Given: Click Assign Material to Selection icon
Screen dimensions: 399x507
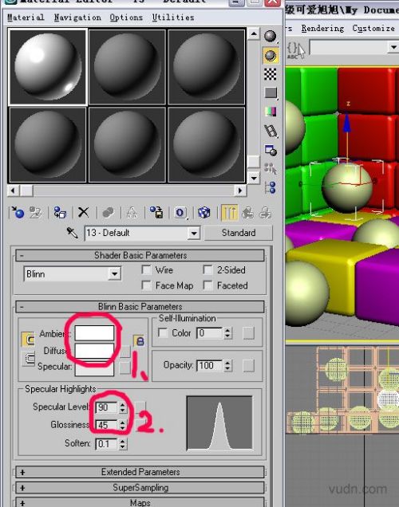Looking at the screenshot, I should [60, 212].
